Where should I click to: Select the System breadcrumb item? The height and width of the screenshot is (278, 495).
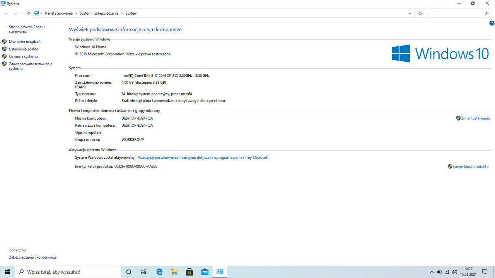[131, 13]
